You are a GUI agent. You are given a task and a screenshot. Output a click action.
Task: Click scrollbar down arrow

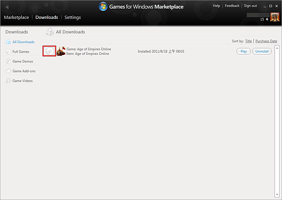tap(277, 195)
